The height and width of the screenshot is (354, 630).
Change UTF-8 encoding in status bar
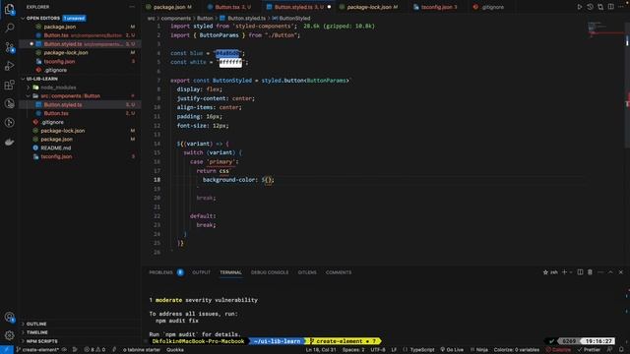coord(378,350)
